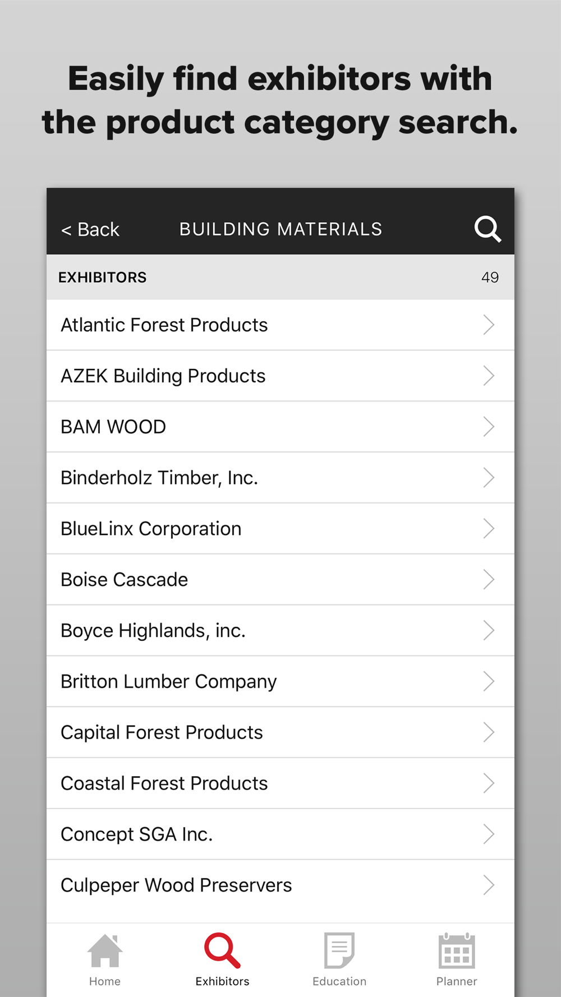Go back using the Back button

coord(90,229)
